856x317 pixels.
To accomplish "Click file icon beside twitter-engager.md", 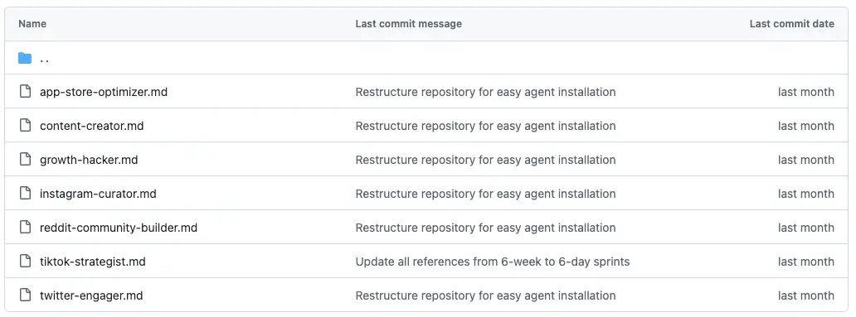I will [x=25, y=295].
